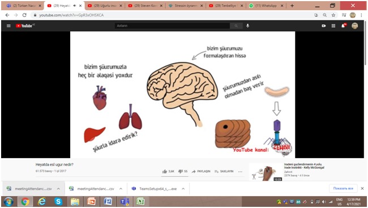Screen dimensions: 368x208
Task: Open the YouTube hamburger guide menu
Action: [x=8, y=26]
